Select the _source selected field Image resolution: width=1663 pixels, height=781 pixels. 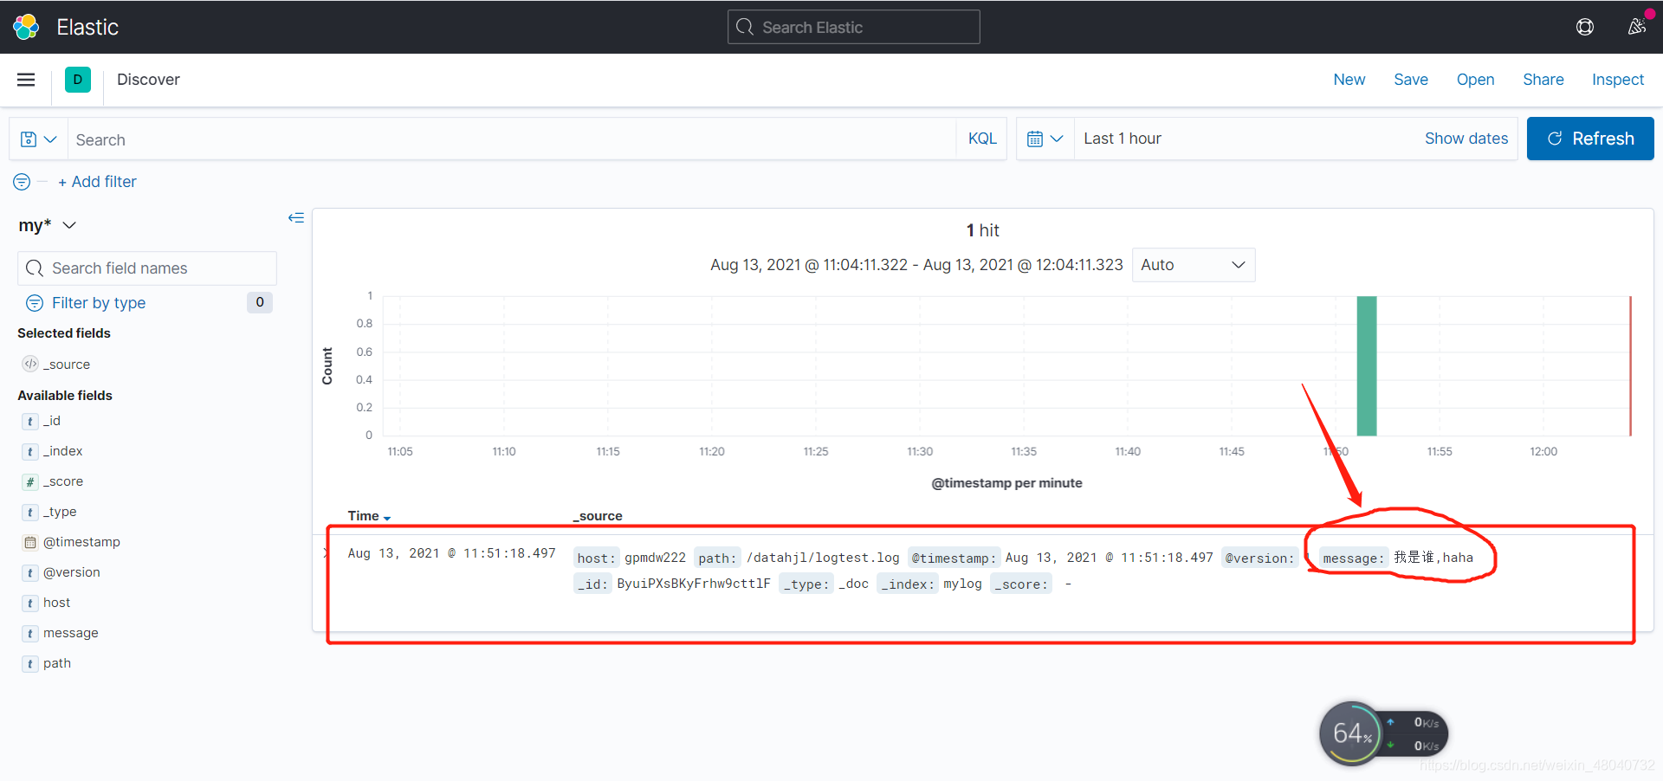(x=67, y=365)
